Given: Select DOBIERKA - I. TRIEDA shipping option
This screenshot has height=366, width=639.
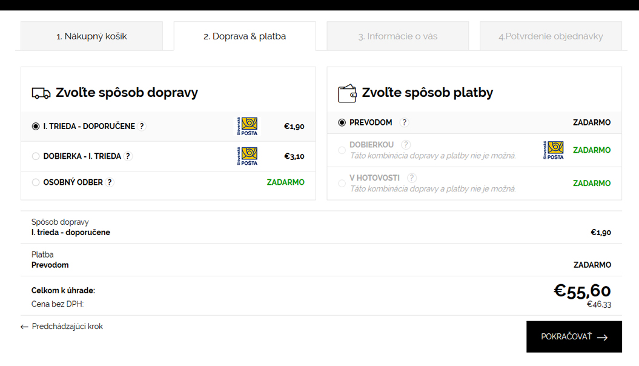Looking at the screenshot, I should [36, 156].
